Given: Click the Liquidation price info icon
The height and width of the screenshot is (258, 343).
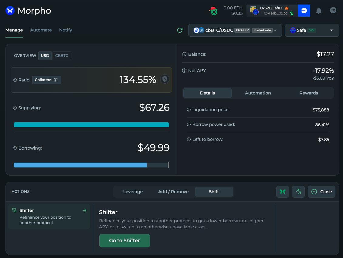Looking at the screenshot, I should (189, 110).
